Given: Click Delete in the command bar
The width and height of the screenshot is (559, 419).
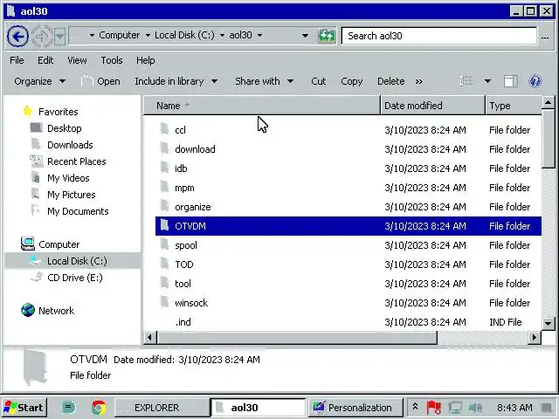Looking at the screenshot, I should (x=390, y=81).
